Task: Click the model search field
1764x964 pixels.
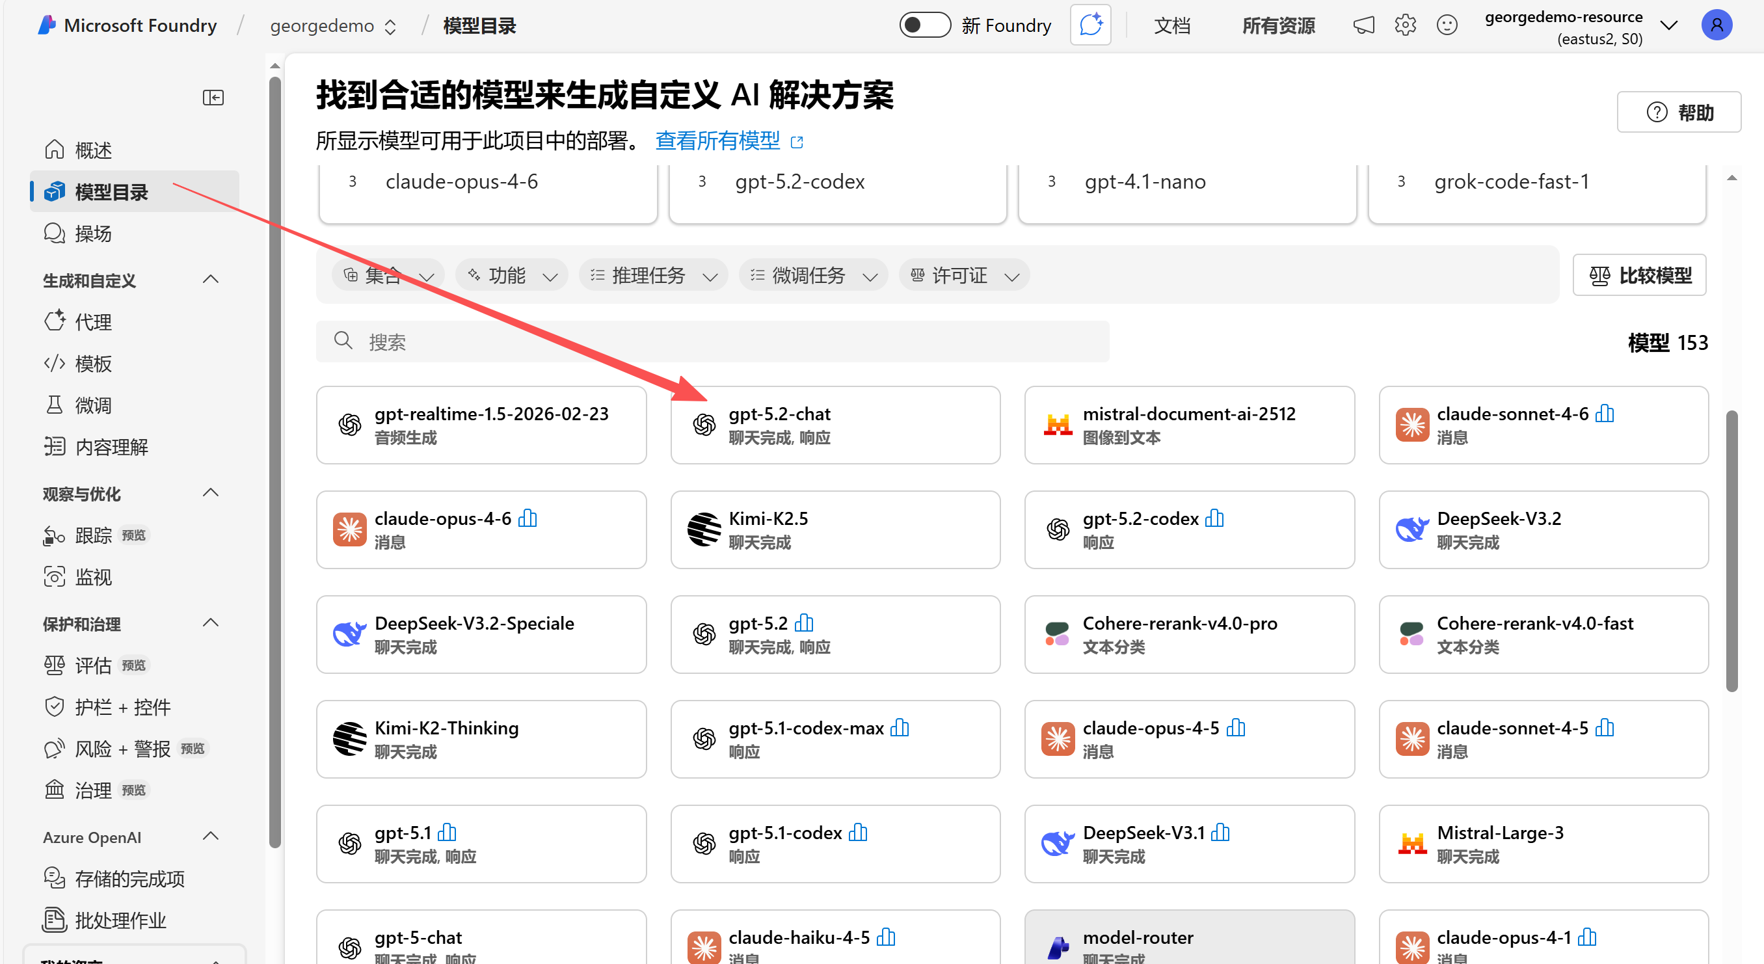Action: coord(712,341)
